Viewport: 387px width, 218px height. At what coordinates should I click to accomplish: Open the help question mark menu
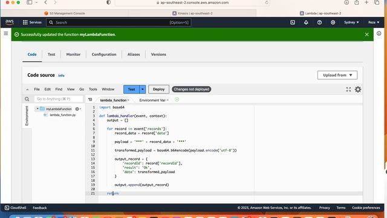[319, 22]
